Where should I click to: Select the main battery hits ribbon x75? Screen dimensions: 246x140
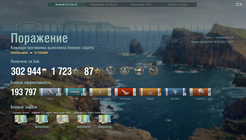pyautogui.click(x=50, y=92)
